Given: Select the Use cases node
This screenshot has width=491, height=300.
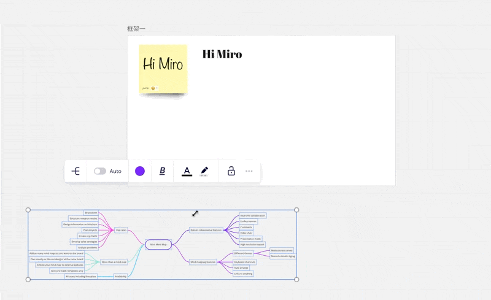Looking at the screenshot, I should (121, 230).
